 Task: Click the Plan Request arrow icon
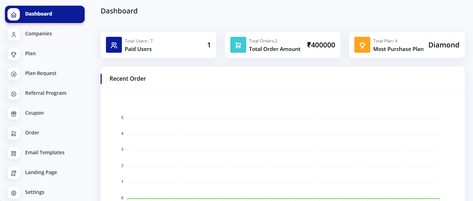[14, 74]
